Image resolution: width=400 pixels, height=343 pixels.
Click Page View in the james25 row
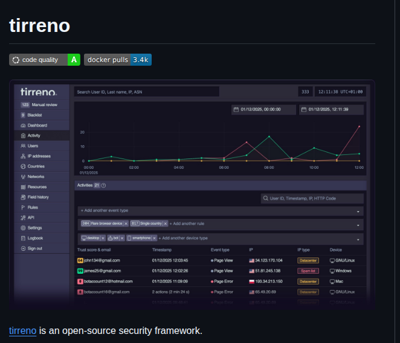(x=223, y=271)
